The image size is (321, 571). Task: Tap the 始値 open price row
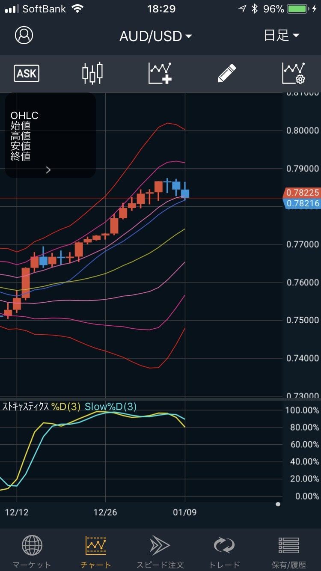[21, 126]
